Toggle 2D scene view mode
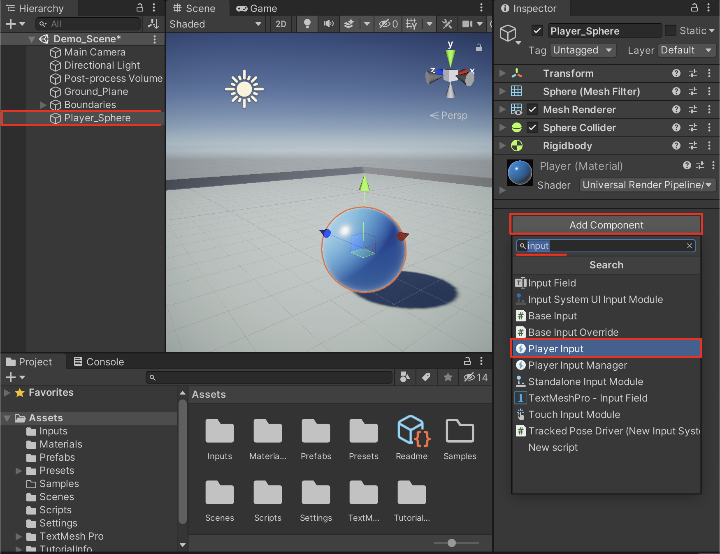The width and height of the screenshot is (720, 554). pos(281,24)
